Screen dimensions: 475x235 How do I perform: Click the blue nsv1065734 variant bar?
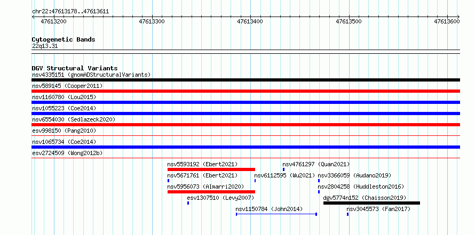[x=246, y=147]
